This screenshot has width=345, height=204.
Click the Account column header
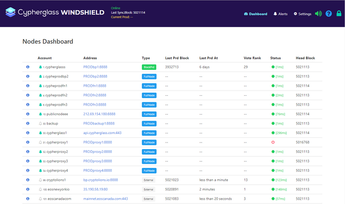point(44,58)
